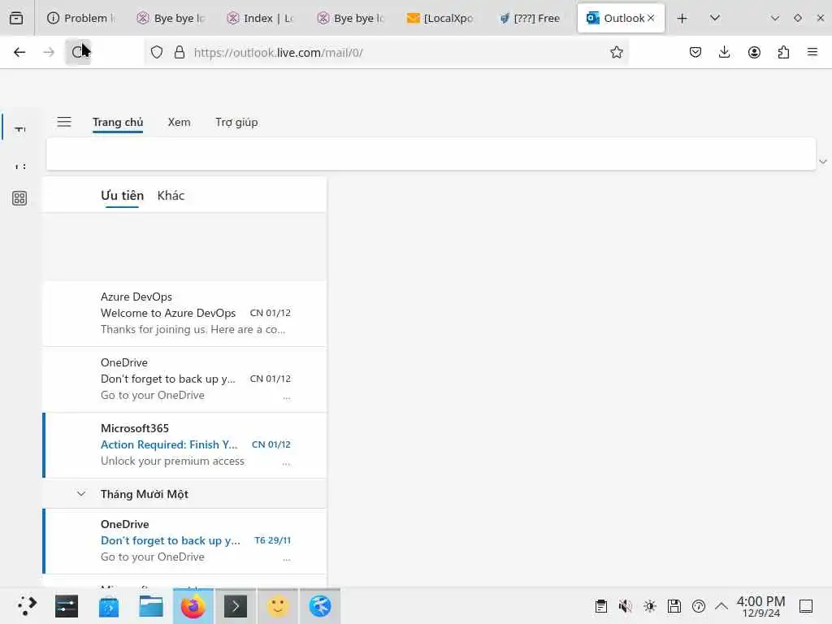Switch to the Index tab

click(261, 18)
